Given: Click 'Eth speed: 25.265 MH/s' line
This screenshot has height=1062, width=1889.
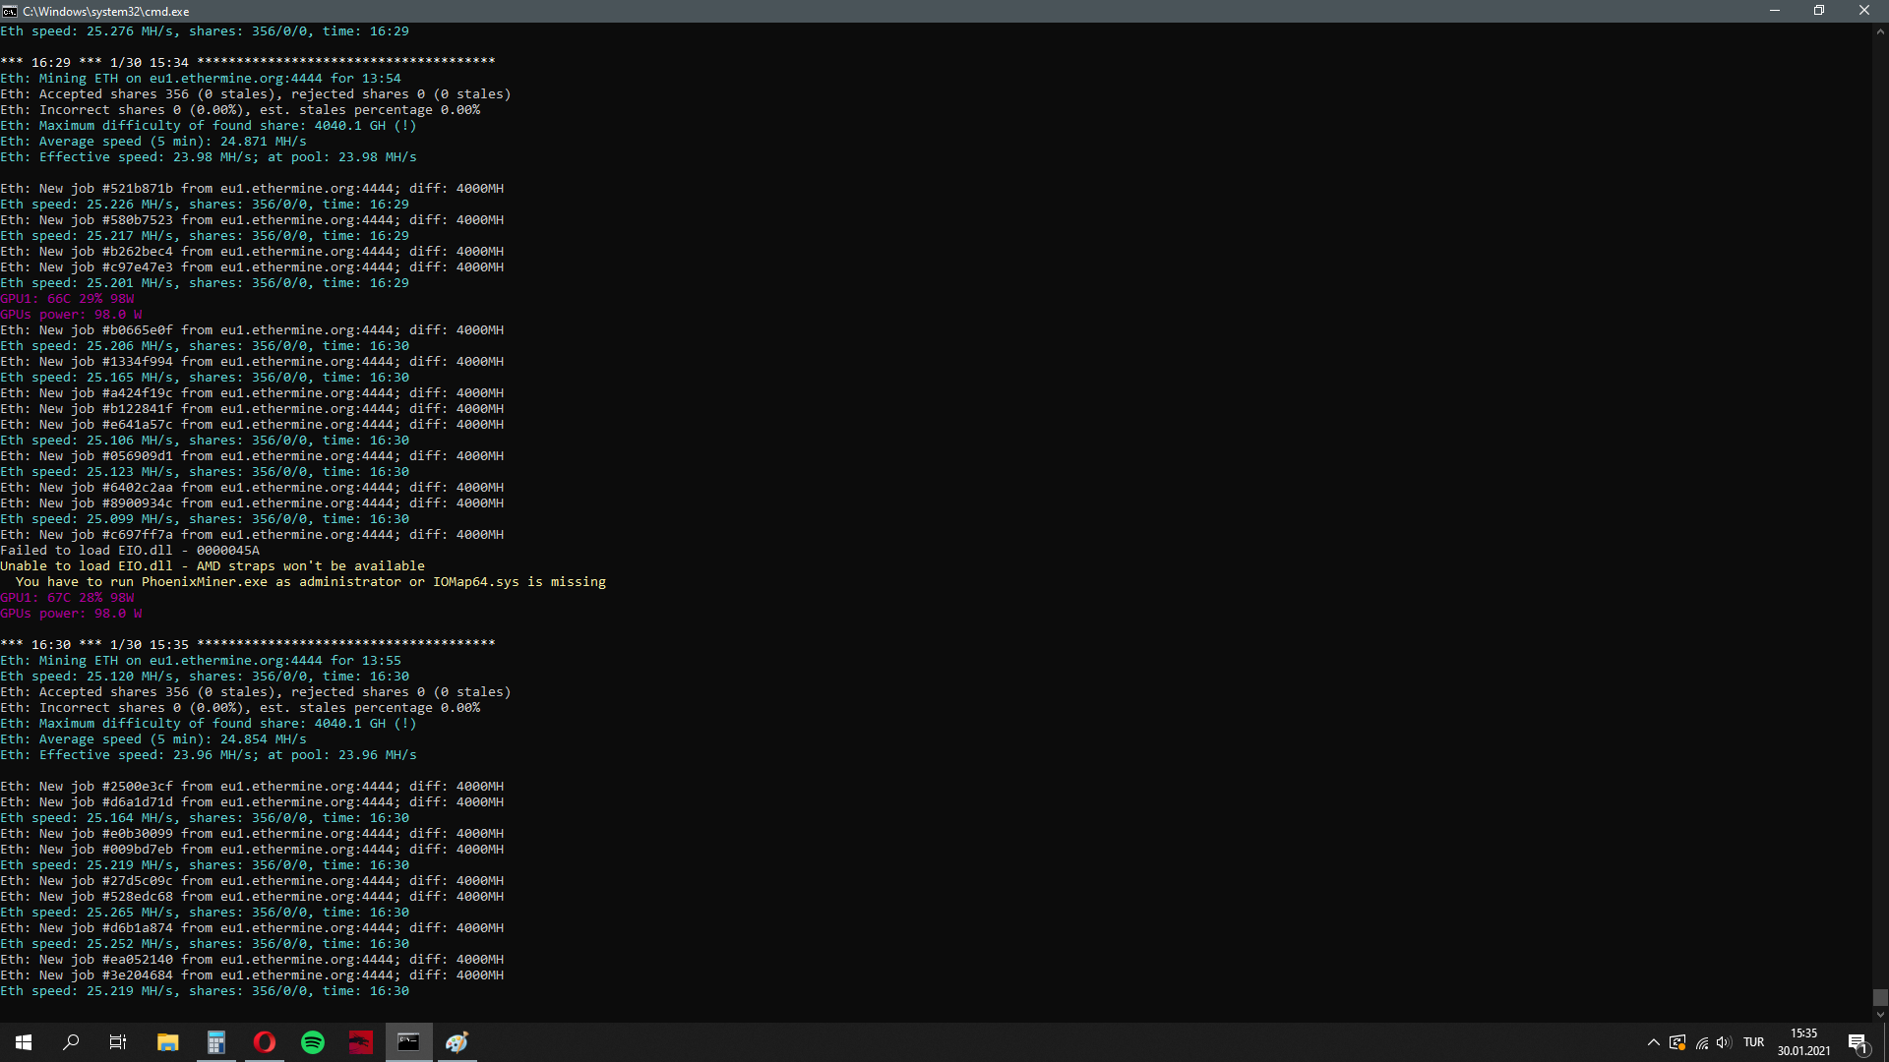Looking at the screenshot, I should pyautogui.click(x=205, y=913).
